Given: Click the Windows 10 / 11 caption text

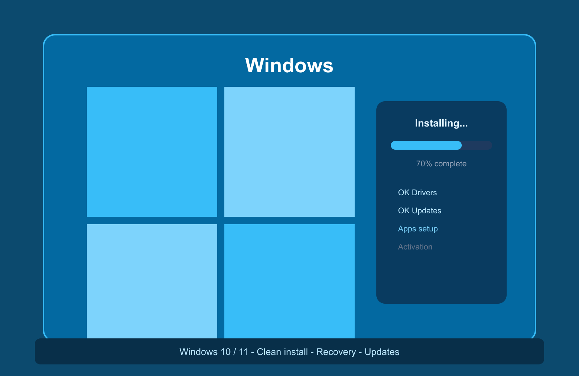Looking at the screenshot, I should (x=214, y=352).
